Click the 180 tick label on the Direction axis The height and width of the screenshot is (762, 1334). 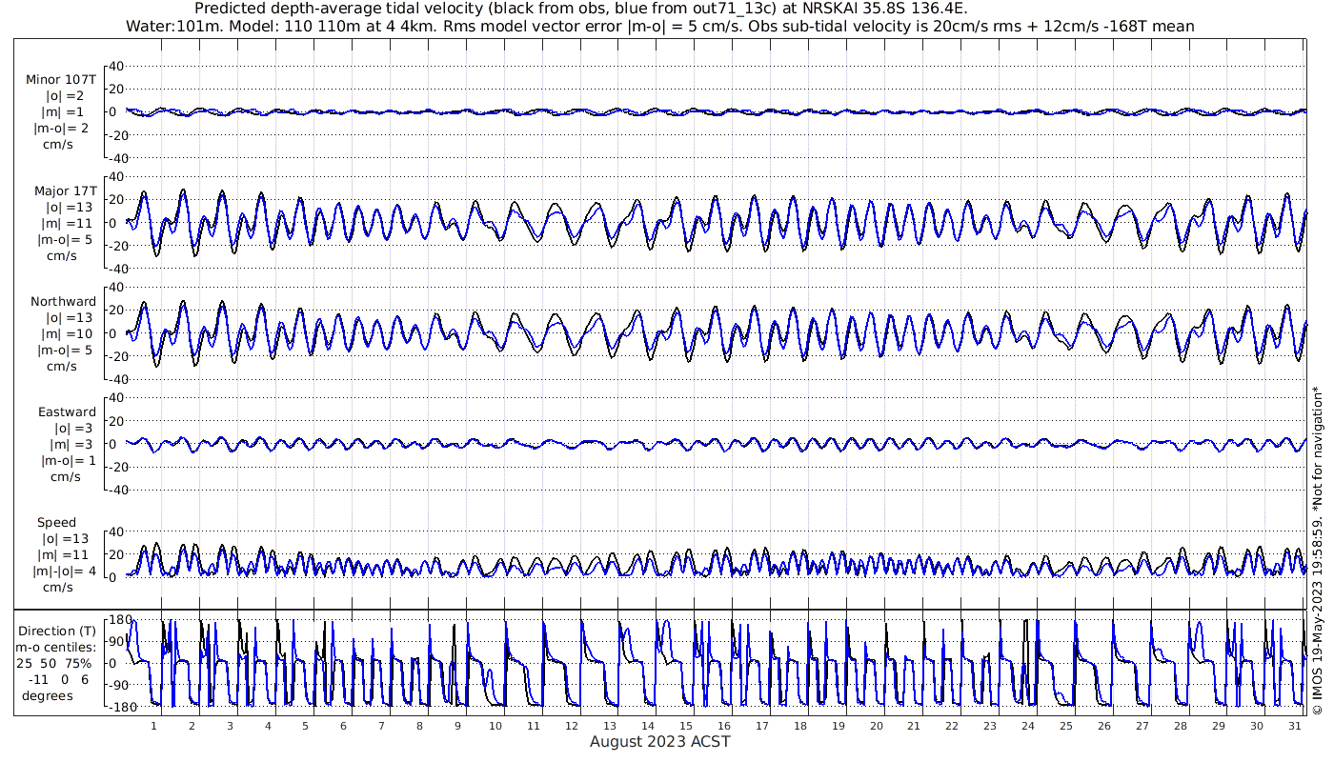[x=119, y=620]
